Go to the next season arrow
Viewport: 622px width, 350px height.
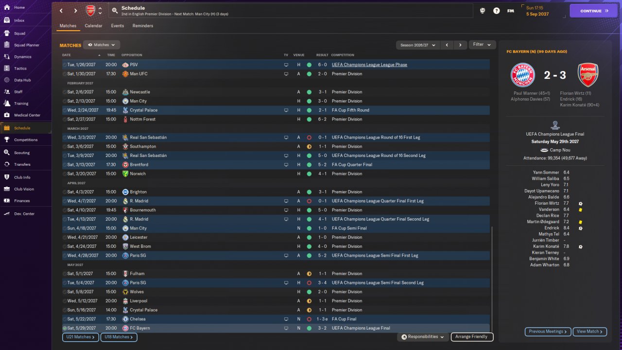point(461,45)
